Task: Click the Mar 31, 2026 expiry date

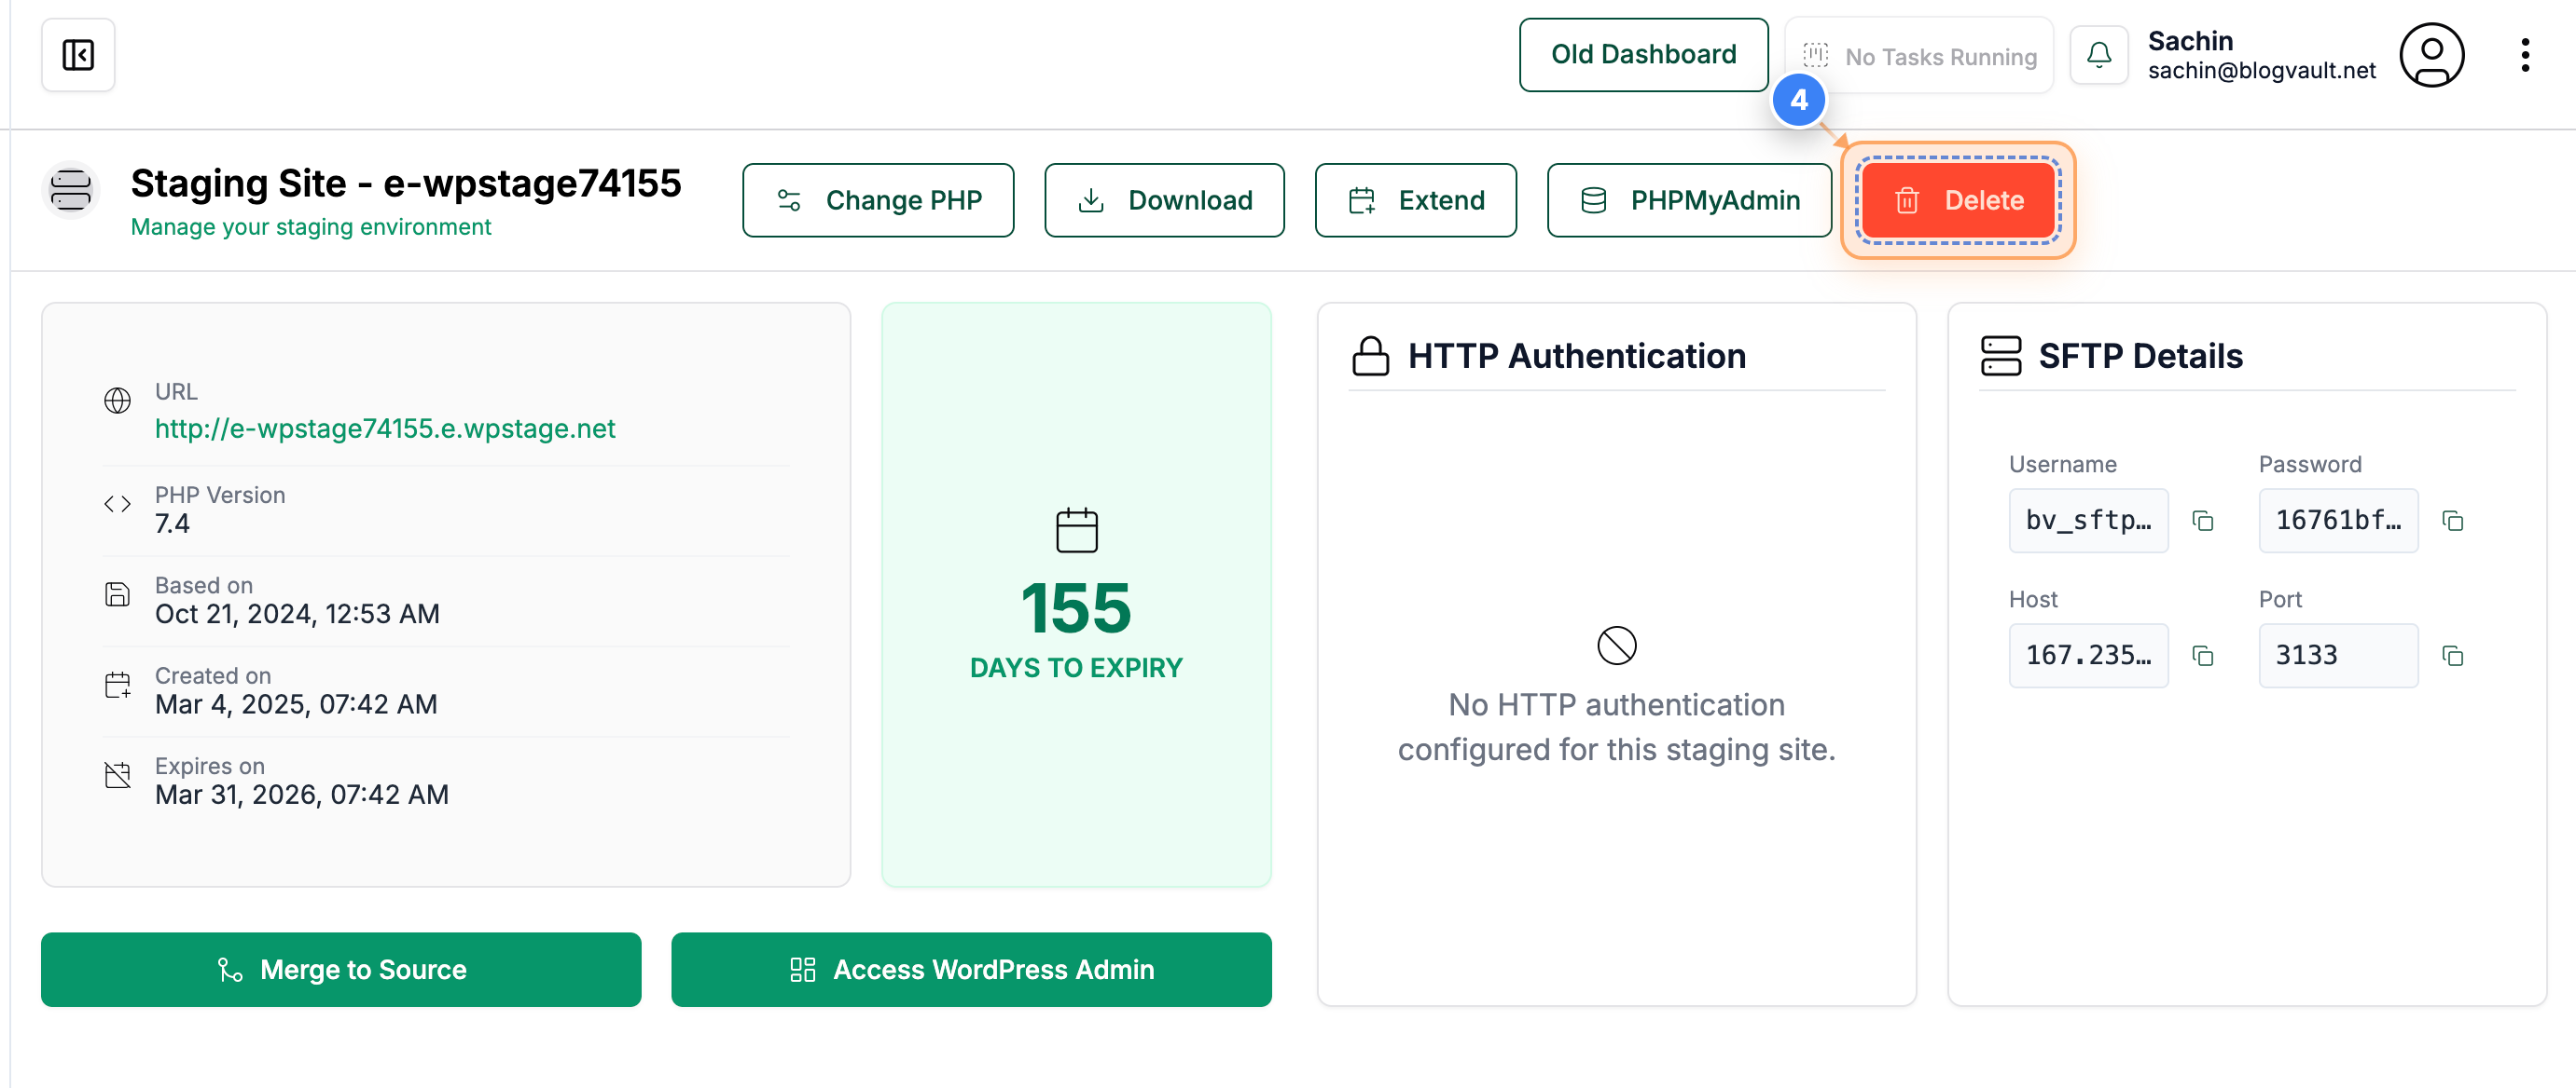Action: (x=302, y=796)
